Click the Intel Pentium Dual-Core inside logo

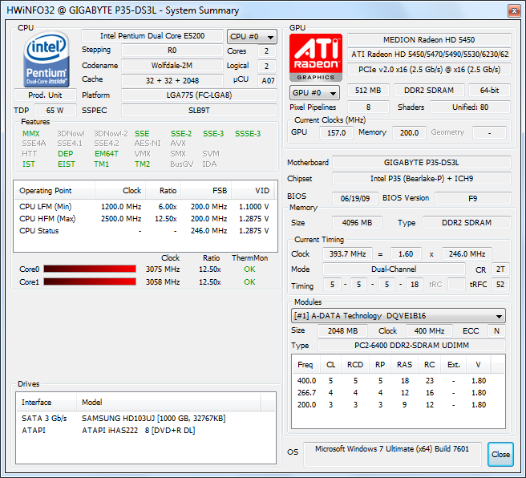coord(47,59)
